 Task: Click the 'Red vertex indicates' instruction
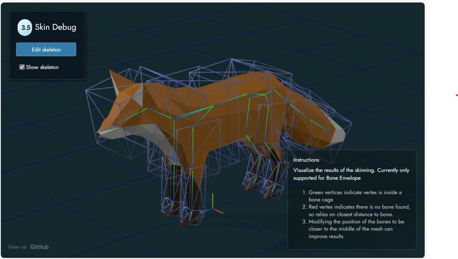(x=359, y=210)
